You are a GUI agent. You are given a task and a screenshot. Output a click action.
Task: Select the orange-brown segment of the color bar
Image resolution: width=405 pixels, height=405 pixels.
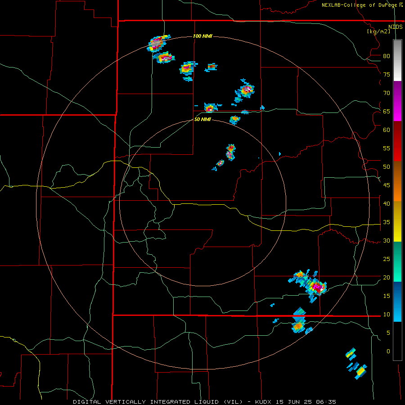(397, 181)
